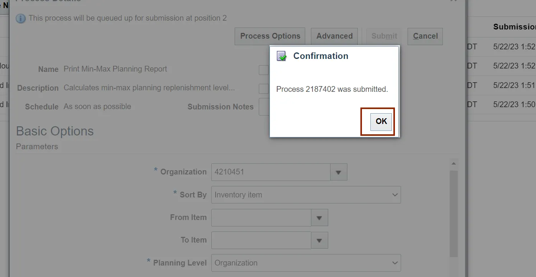Image resolution: width=536 pixels, height=277 pixels.
Task: Click the Submission column header
Action: 514,27
